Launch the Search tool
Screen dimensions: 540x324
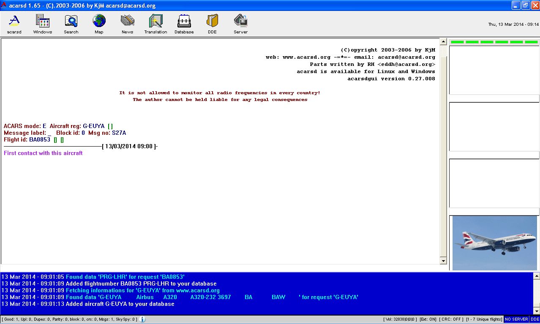pos(71,24)
